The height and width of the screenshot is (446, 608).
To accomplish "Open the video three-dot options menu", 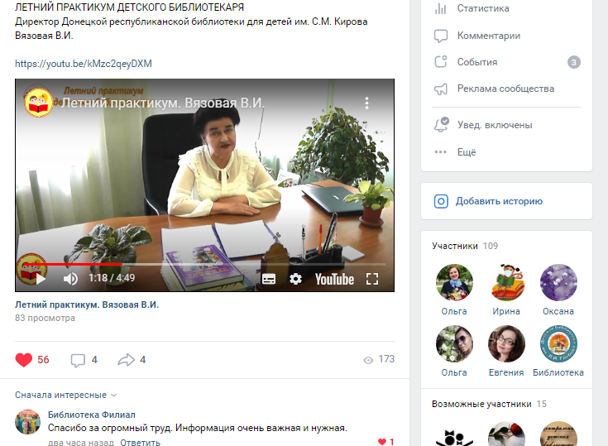I will (366, 103).
